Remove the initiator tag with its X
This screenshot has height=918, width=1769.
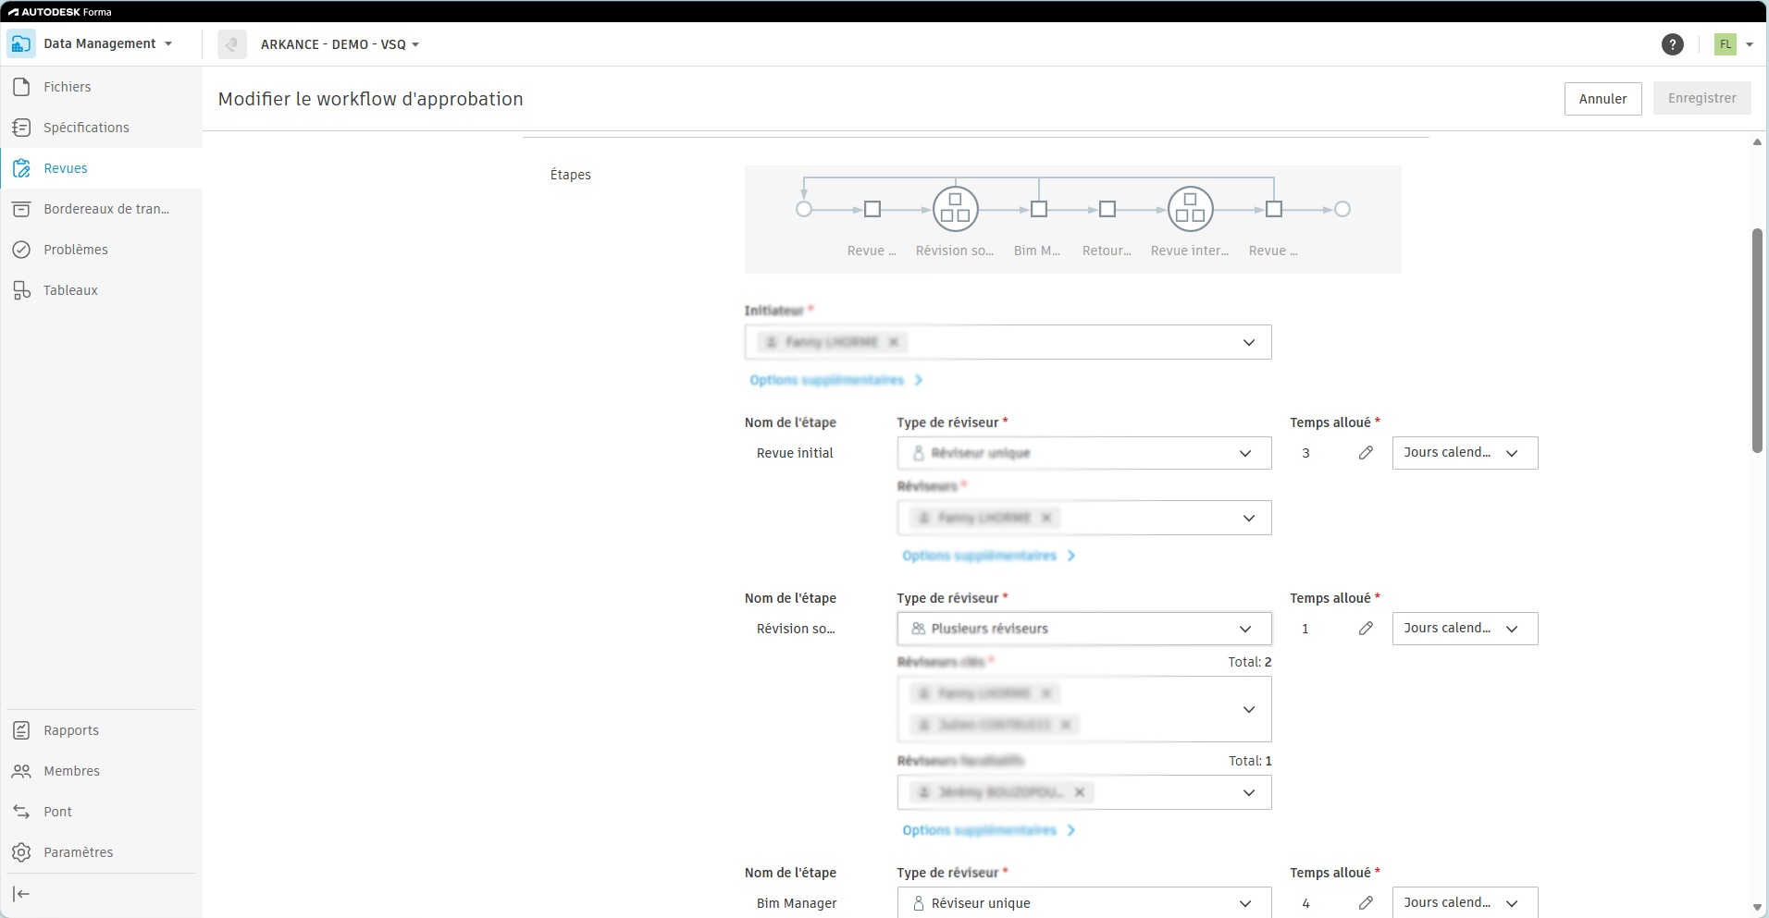(894, 342)
